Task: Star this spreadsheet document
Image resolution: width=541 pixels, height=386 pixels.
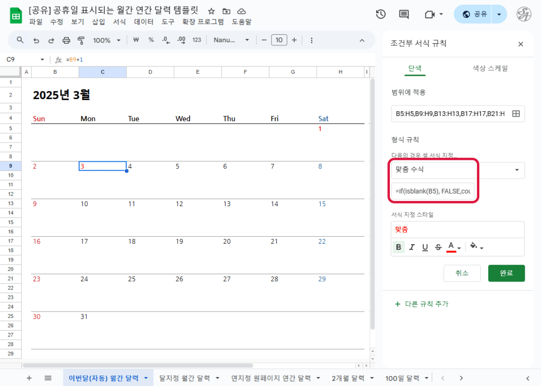Action: click(211, 11)
